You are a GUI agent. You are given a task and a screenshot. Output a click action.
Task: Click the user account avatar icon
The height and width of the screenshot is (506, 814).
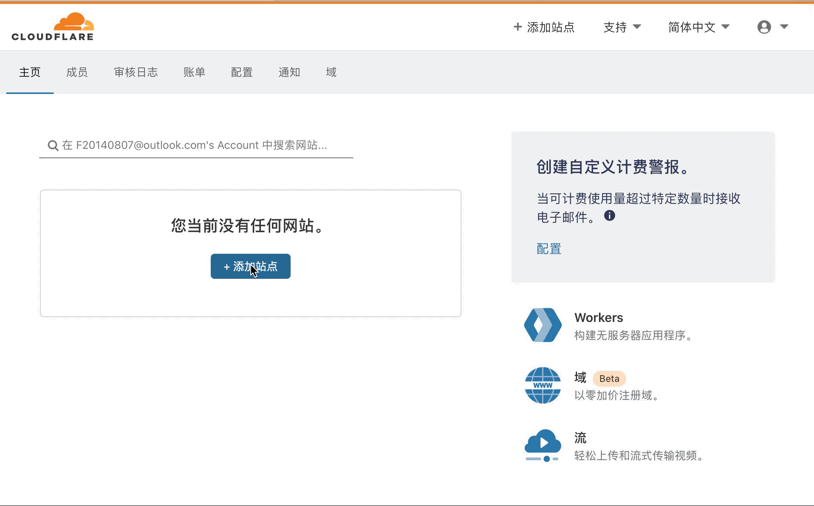(764, 27)
